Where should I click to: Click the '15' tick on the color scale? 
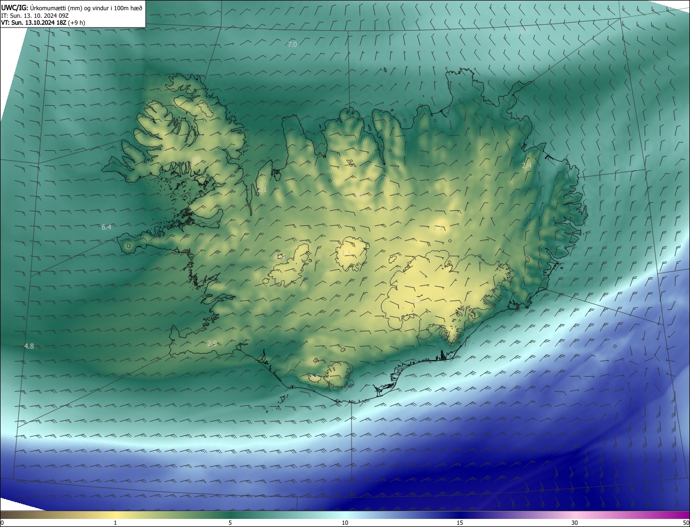(460, 523)
